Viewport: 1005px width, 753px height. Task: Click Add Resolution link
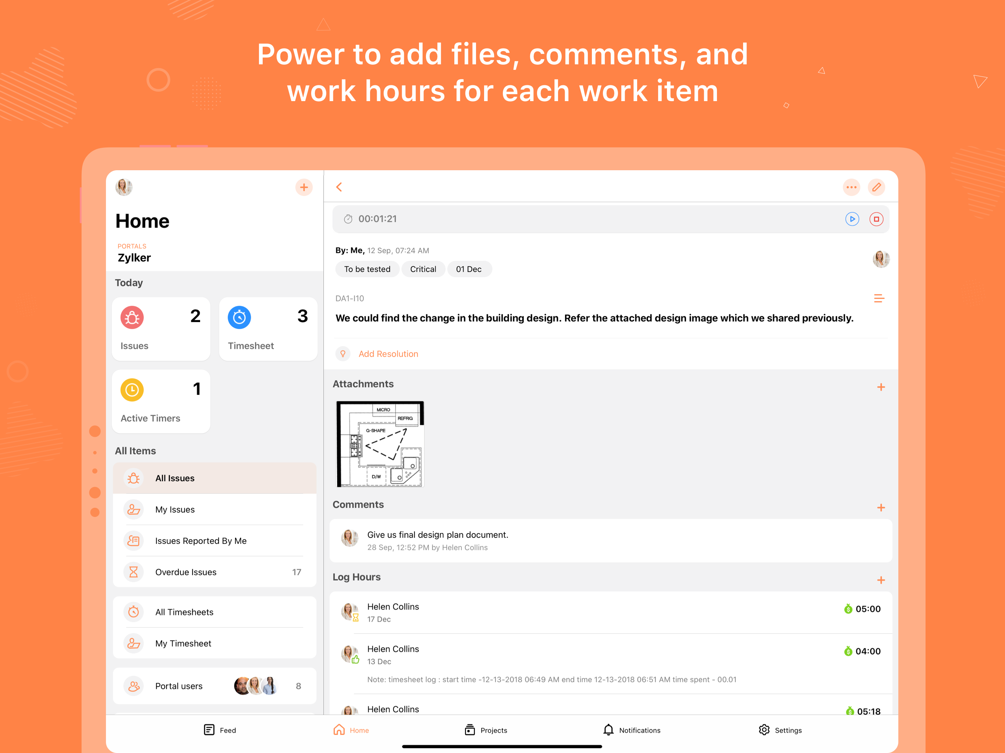point(388,354)
